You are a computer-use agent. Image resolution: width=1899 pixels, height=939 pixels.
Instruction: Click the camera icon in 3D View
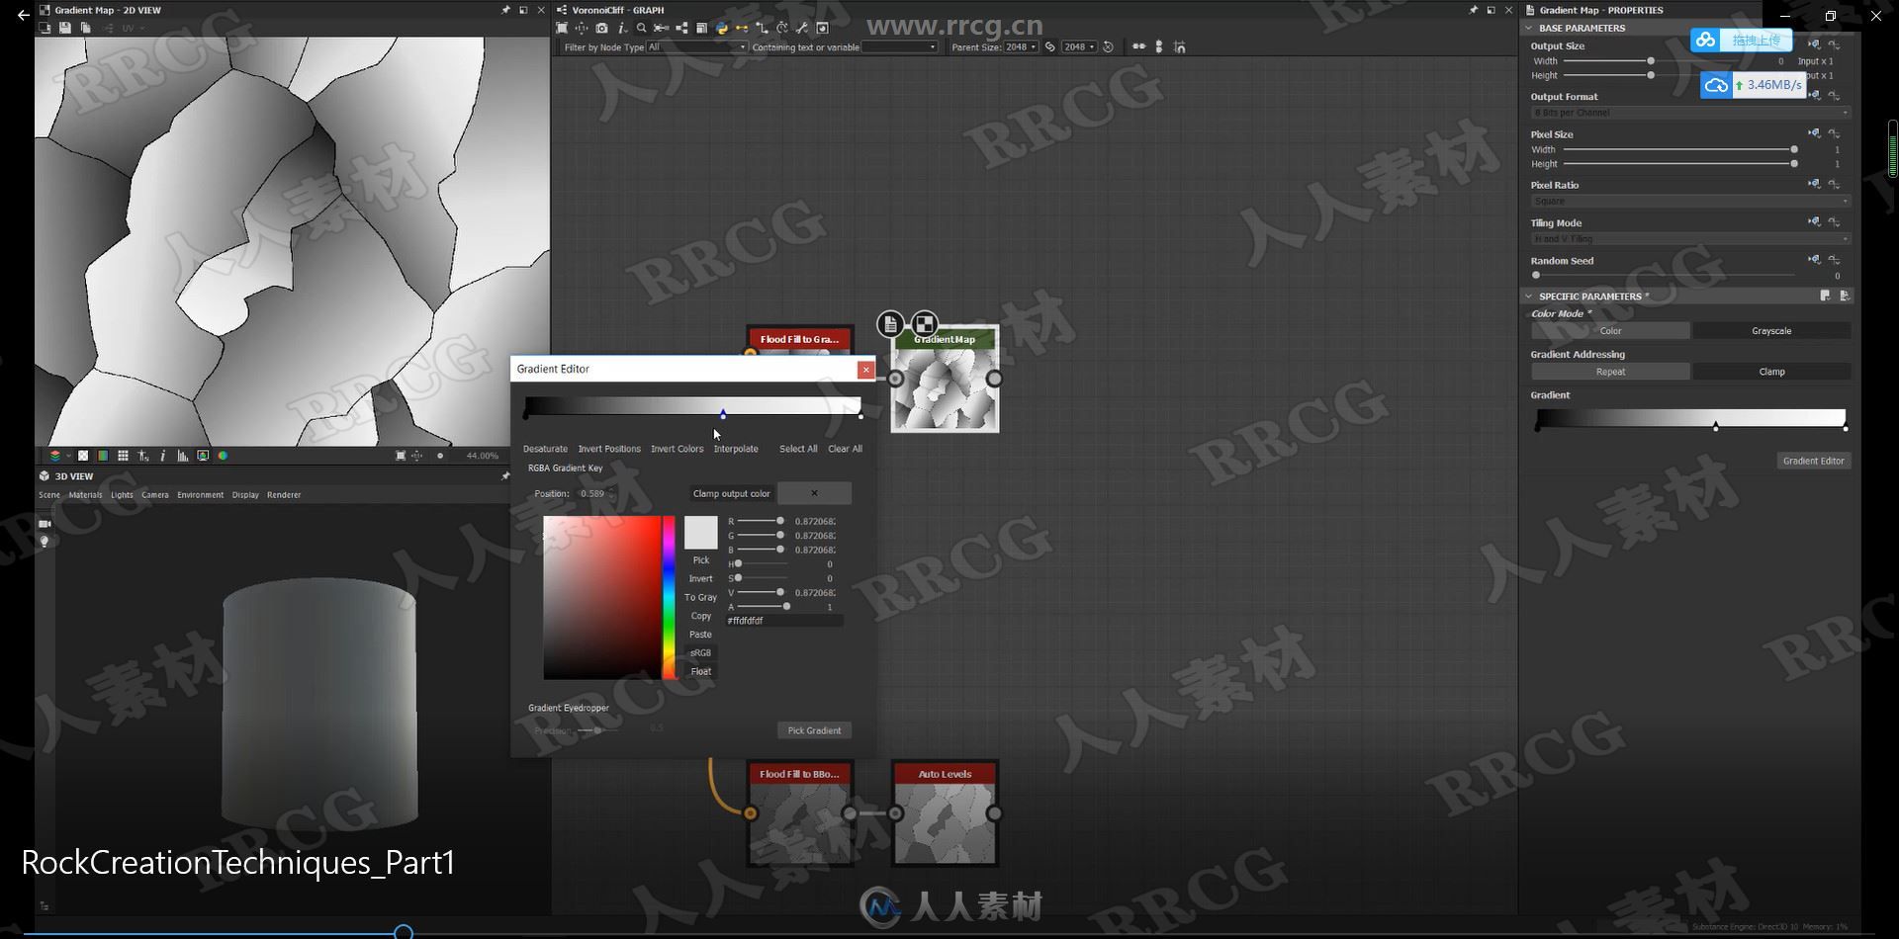pyautogui.click(x=45, y=524)
